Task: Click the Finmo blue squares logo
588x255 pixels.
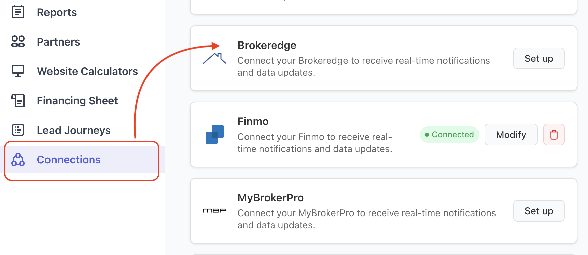Action: [215, 135]
